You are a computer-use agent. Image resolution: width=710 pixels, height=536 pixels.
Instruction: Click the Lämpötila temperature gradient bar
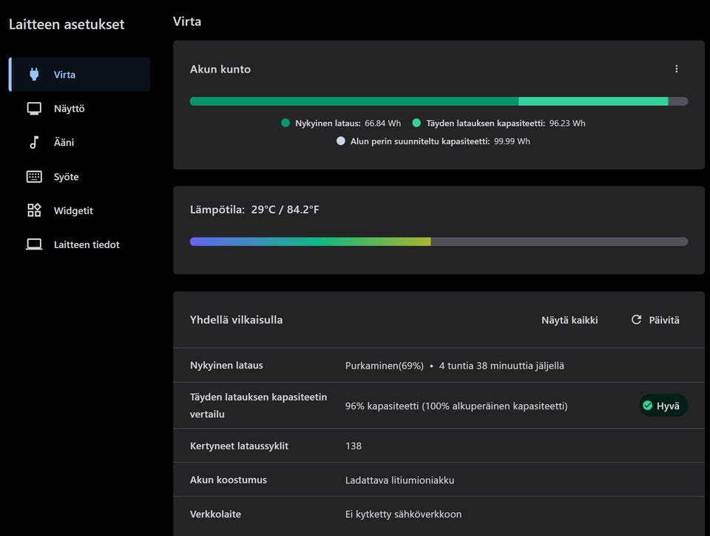coord(439,241)
